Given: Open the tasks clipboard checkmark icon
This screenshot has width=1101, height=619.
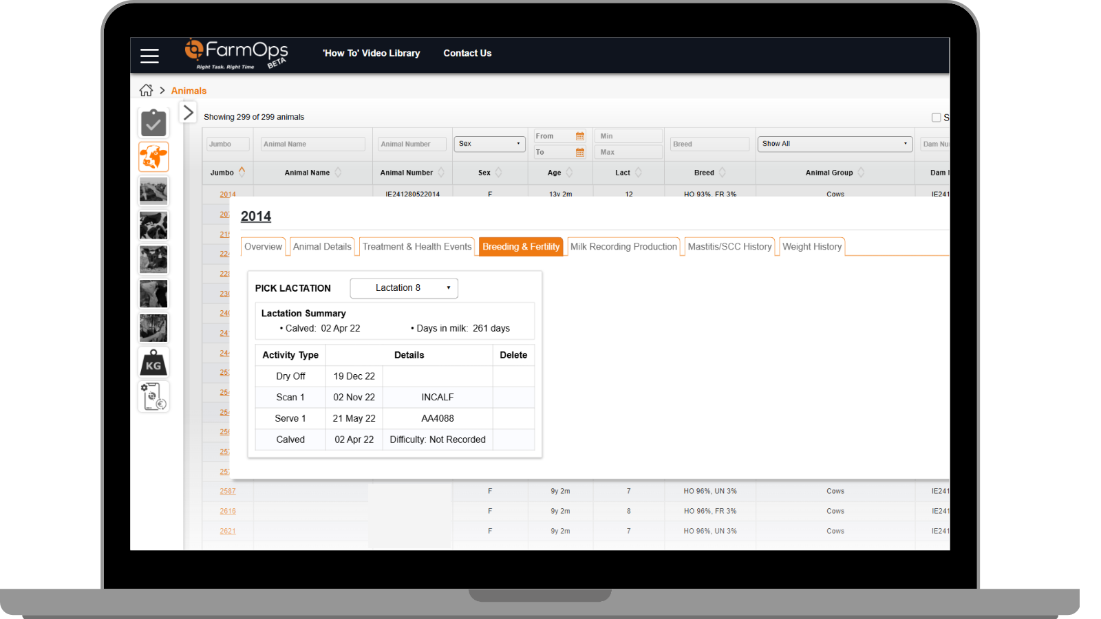Looking at the screenshot, I should point(153,123).
